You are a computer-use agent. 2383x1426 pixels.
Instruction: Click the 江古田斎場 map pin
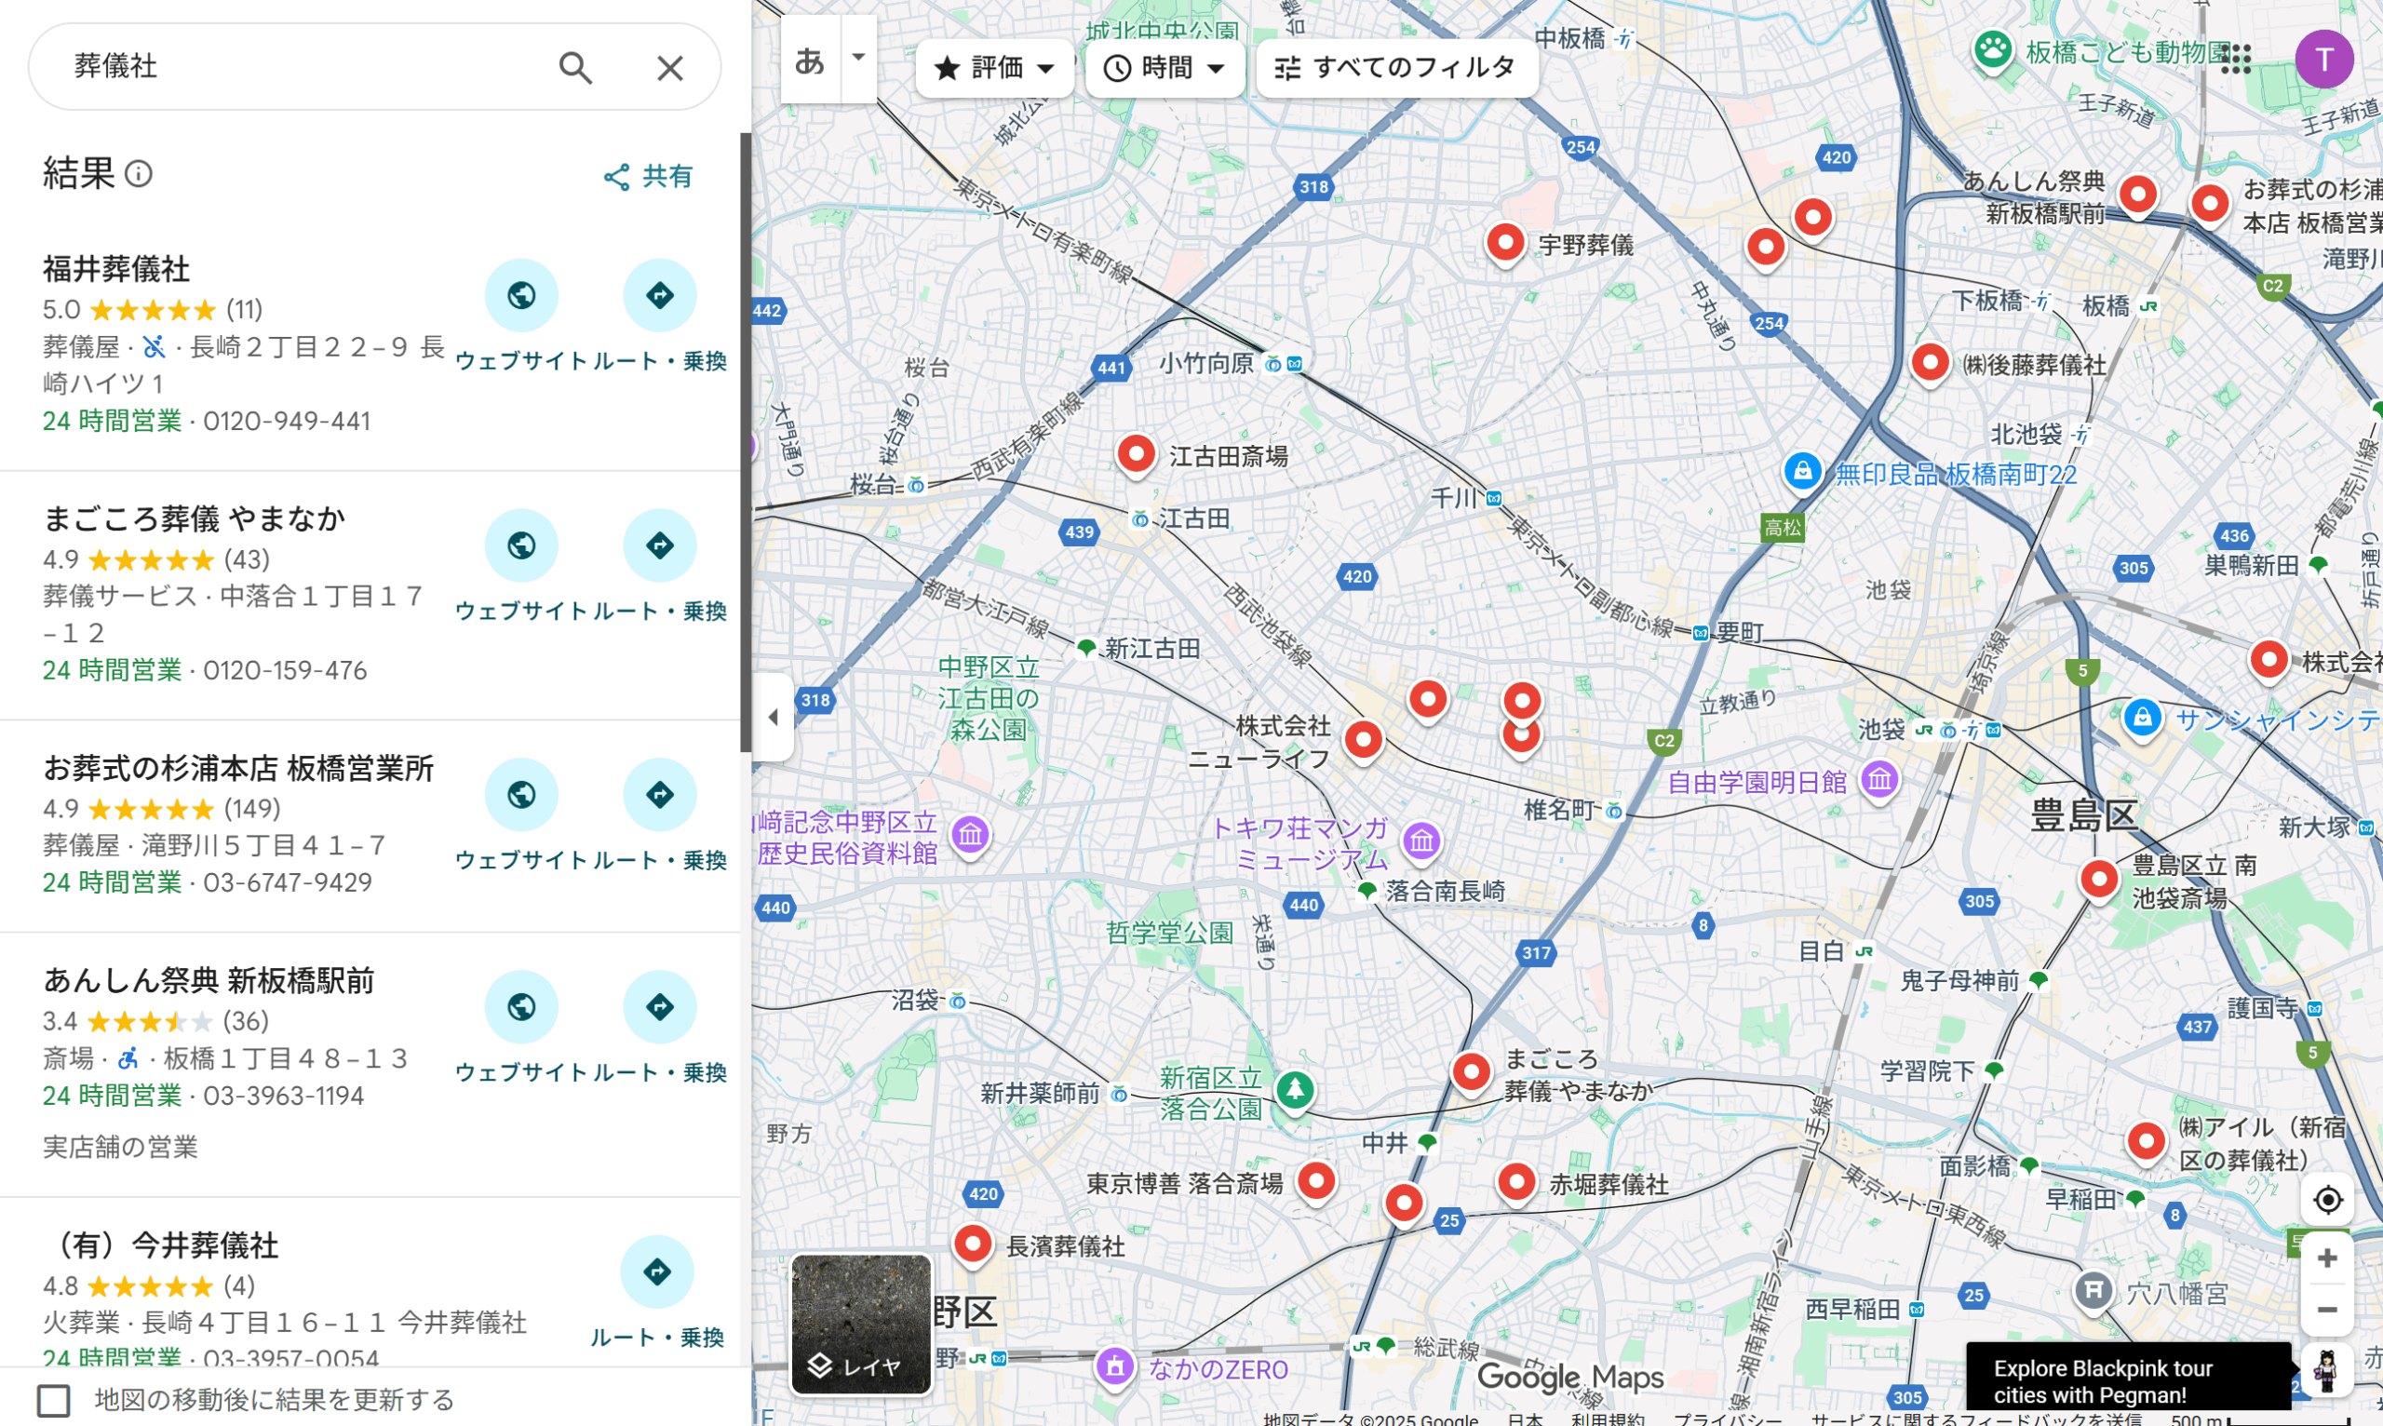coord(1136,452)
